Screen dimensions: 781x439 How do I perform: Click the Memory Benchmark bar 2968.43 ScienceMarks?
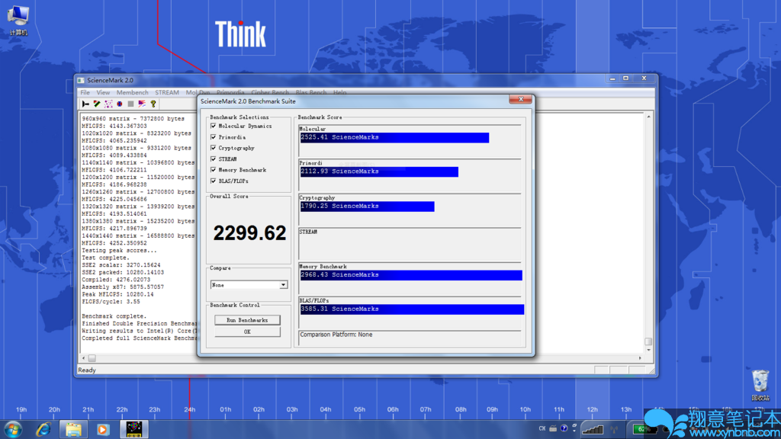[411, 275]
